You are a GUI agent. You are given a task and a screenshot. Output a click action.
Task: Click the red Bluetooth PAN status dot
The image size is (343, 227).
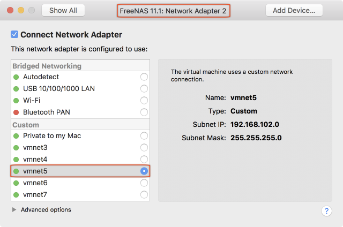pyautogui.click(x=16, y=112)
